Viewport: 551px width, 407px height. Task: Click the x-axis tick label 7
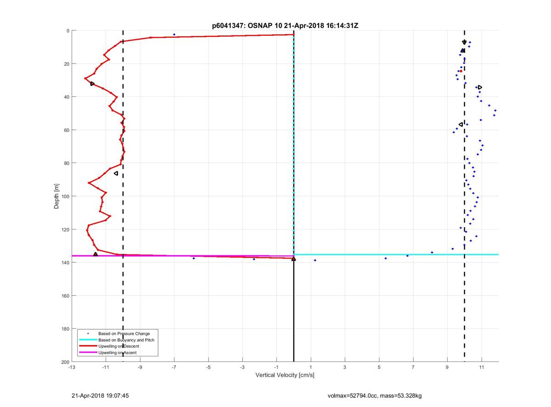[x=413, y=367]
